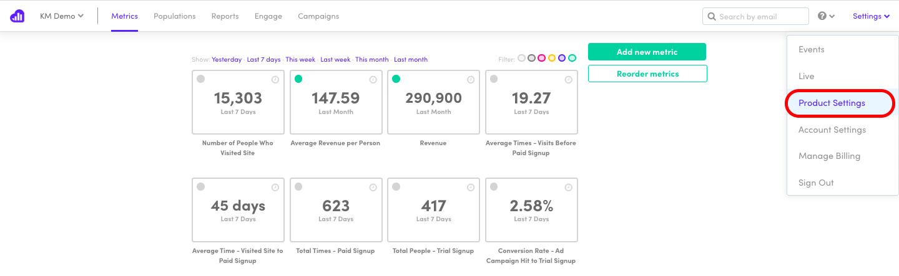The height and width of the screenshot is (276, 899).
Task: Click clock icon on Visited Site to Paid Signup tile
Action: click(275, 188)
